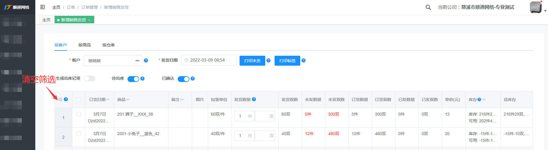Click help icon next to 打印未发 button
Screen dimensions: 548x150
268,60
